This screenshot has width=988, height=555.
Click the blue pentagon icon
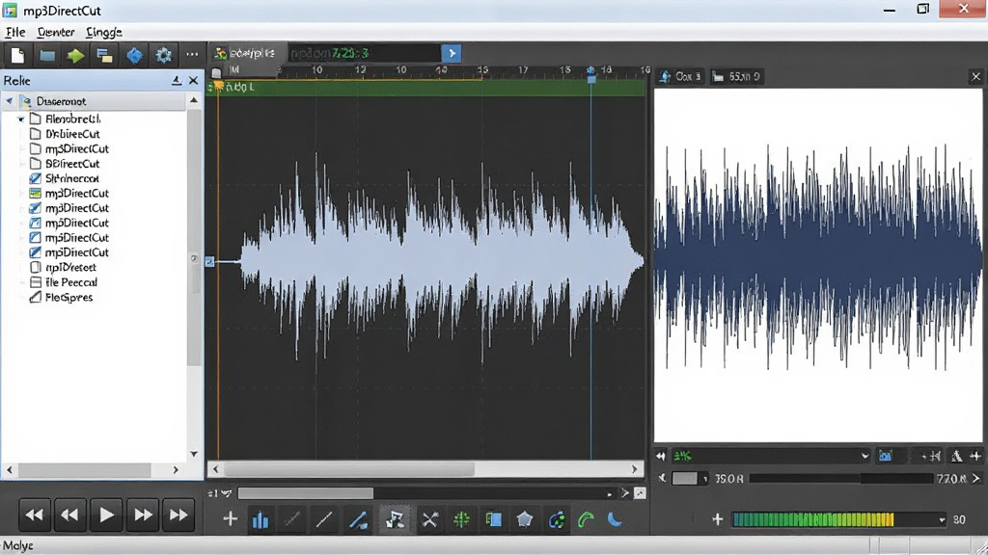click(524, 519)
